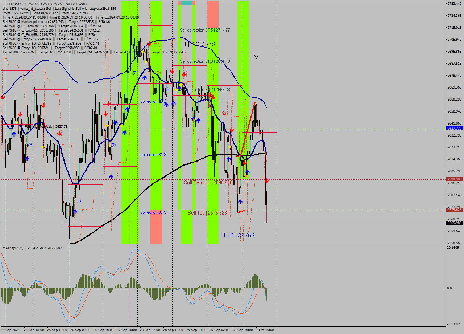Viewport: 464px width, 334px height.
Task: Click the red 2598.988 price tag on the right axis
Action: [454, 179]
